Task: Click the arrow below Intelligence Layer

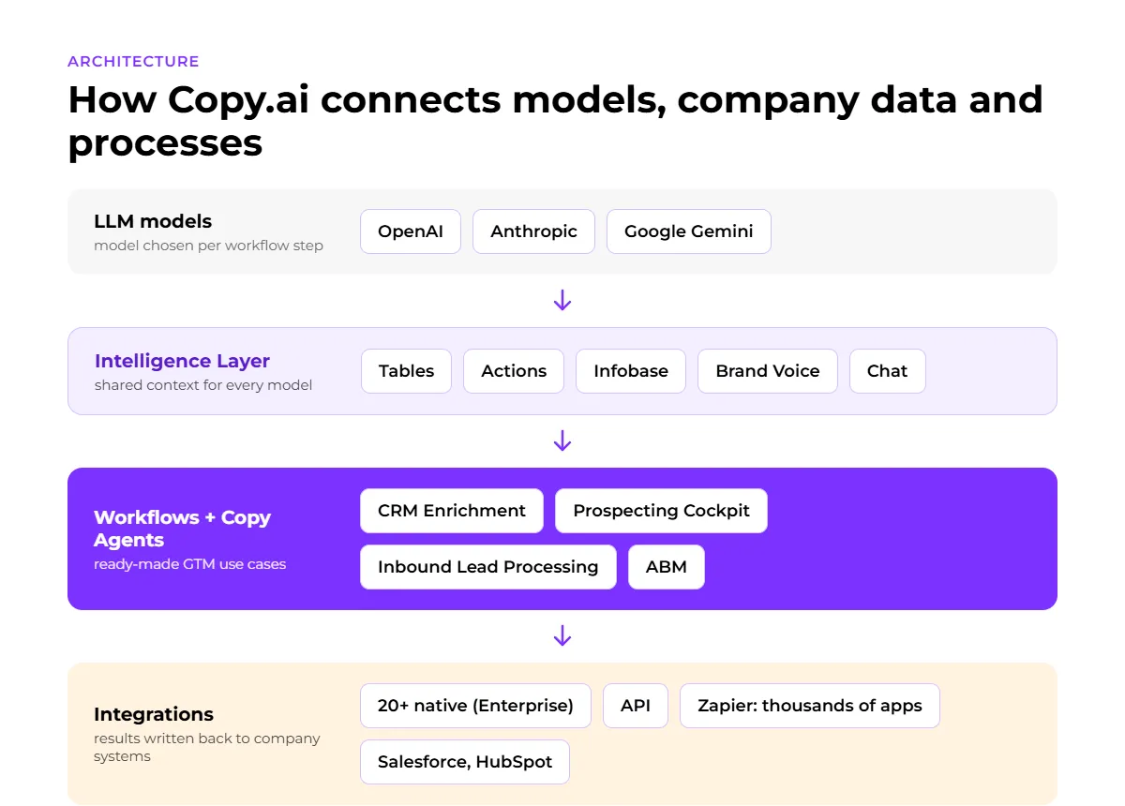Action: tap(562, 440)
